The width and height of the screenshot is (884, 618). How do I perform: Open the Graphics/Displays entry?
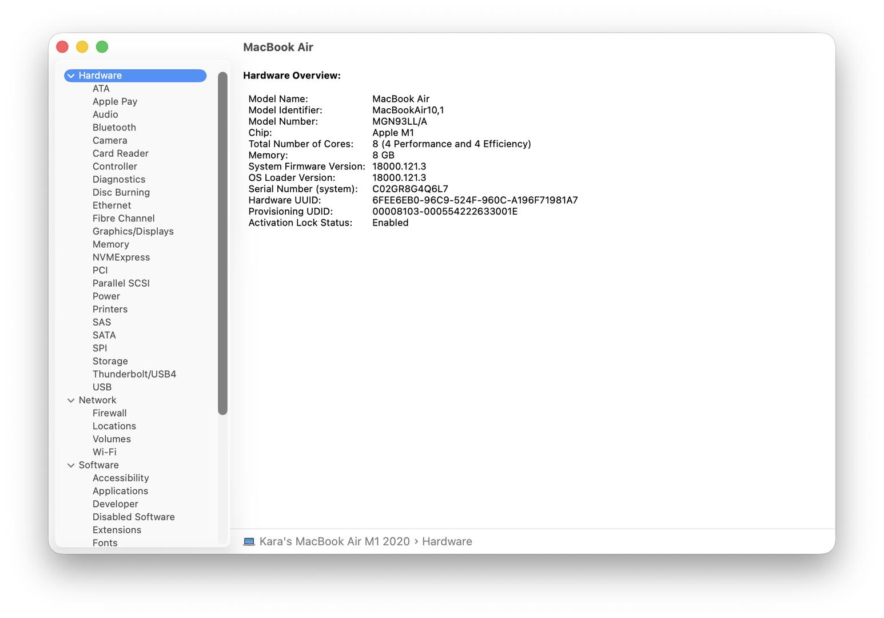(x=133, y=231)
